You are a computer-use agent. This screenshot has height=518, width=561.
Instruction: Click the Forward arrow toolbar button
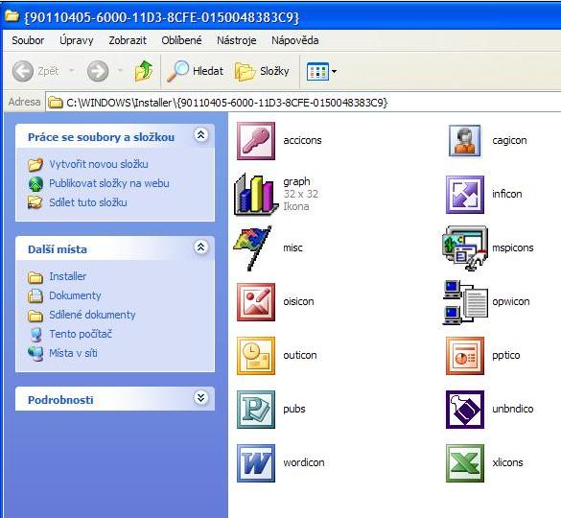(98, 71)
